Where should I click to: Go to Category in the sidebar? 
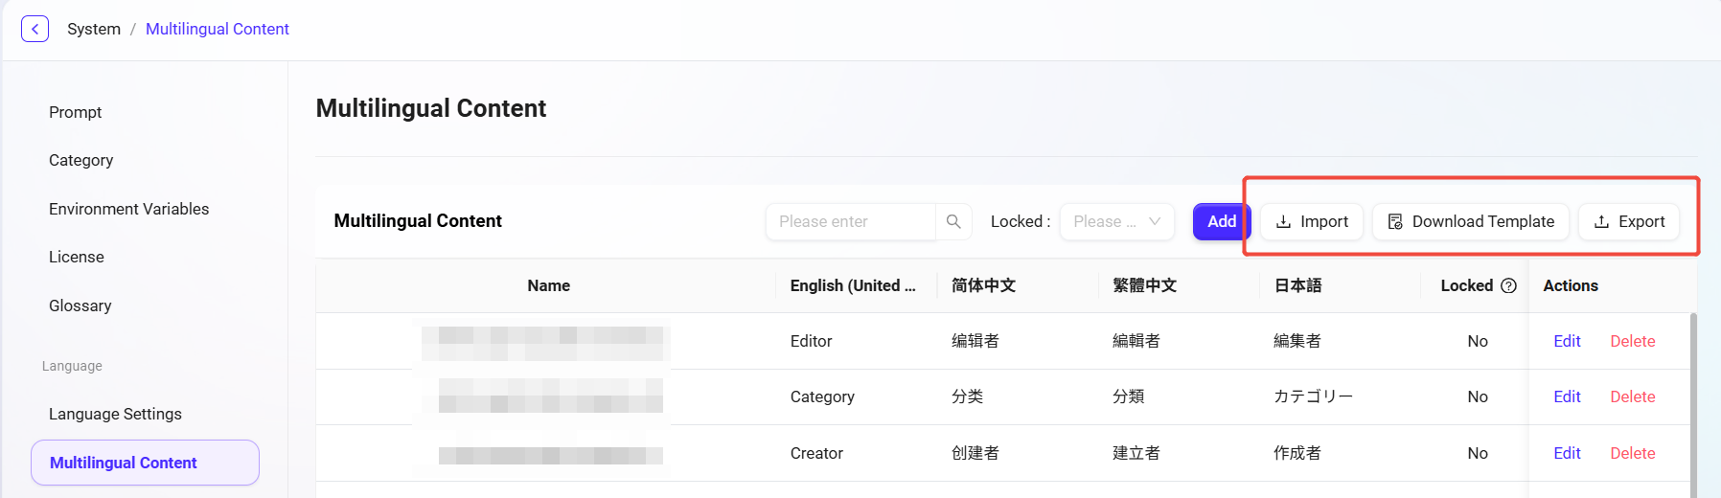(81, 160)
